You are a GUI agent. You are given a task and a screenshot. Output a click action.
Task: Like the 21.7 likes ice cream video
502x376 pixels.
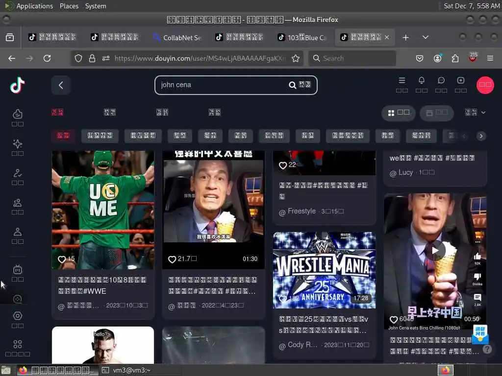[x=172, y=259]
